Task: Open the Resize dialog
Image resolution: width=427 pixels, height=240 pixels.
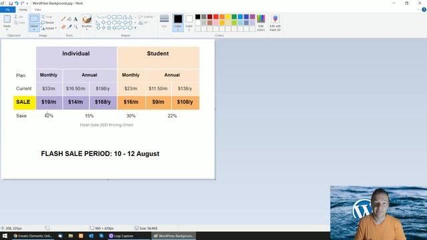Action: (x=47, y=23)
